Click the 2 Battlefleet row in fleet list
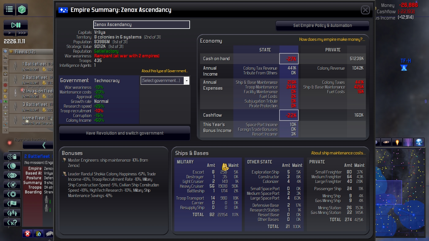Viewport: 429px width, 241px height. [x=31, y=80]
